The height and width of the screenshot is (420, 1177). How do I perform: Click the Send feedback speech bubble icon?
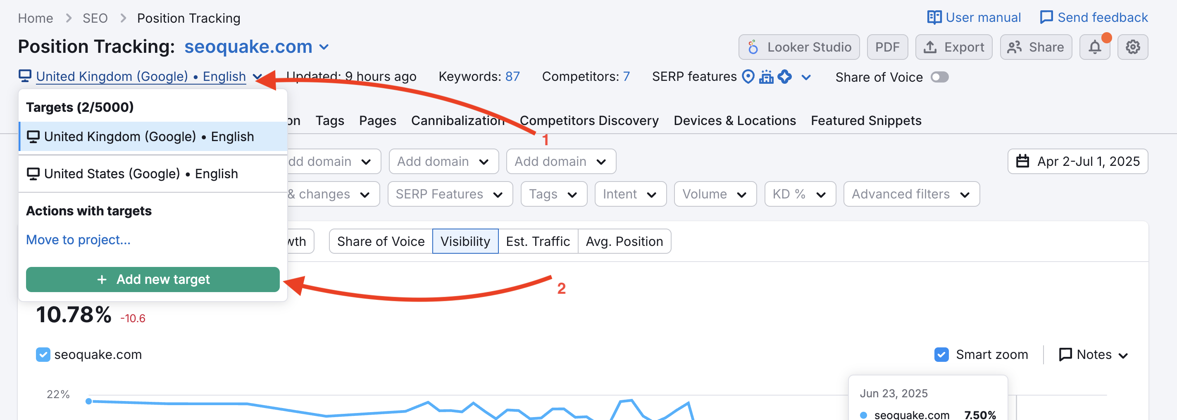point(1046,17)
